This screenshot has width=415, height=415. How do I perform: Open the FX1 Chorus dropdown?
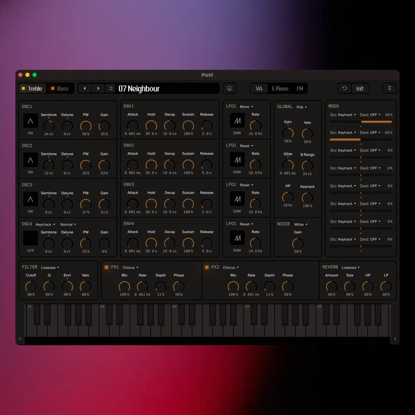130,268
